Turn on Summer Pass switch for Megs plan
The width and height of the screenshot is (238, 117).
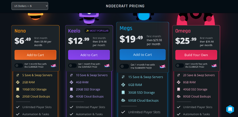[124, 66]
